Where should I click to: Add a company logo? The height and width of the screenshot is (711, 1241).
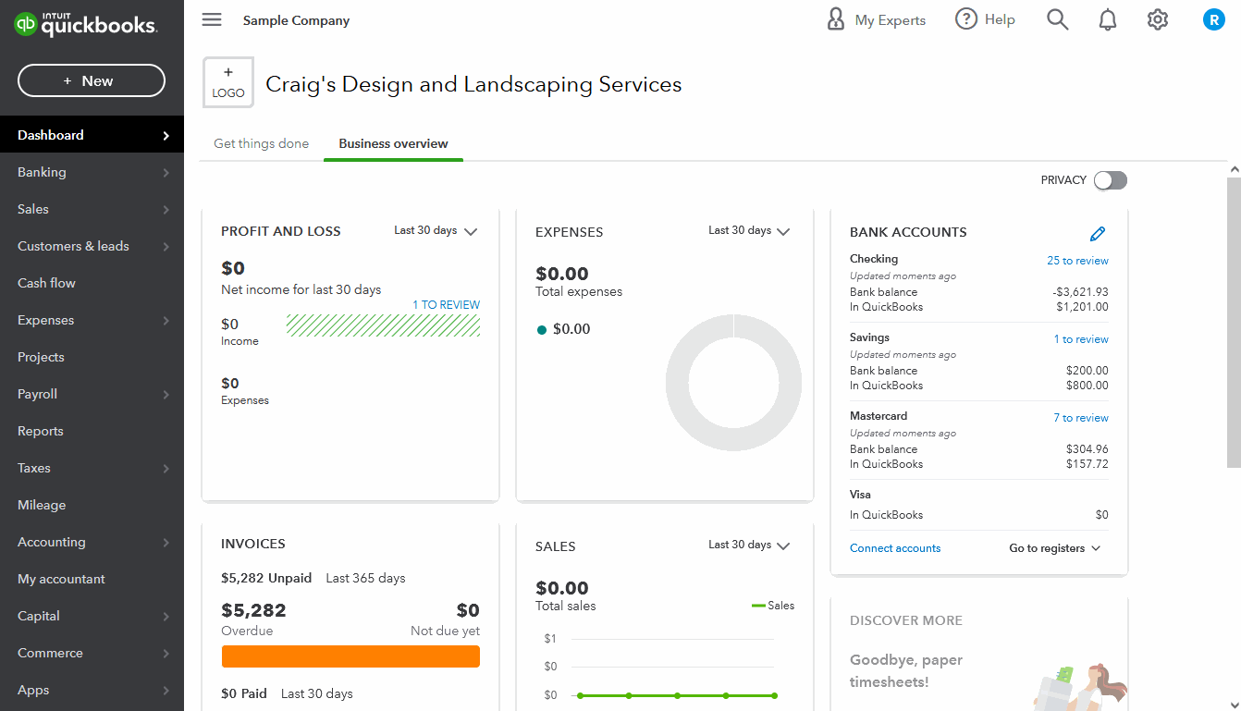[x=228, y=82]
